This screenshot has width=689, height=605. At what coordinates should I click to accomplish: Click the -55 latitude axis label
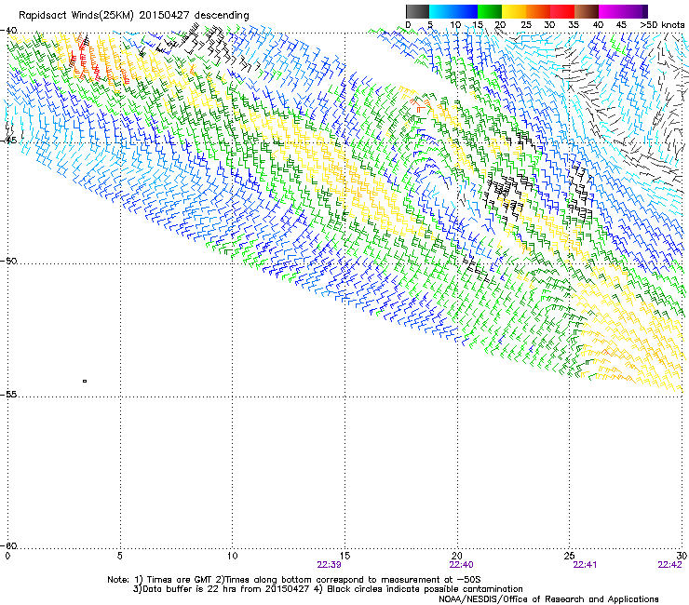click(8, 394)
